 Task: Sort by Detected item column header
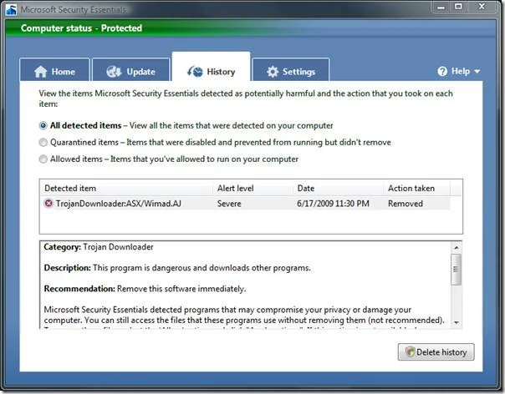click(x=126, y=188)
